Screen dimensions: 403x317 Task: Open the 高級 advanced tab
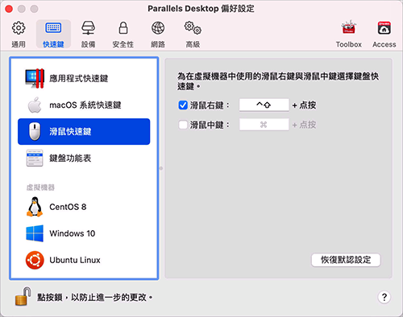[x=193, y=34]
